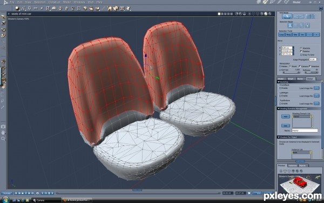Select the second Edit Mode button
Screen dimensions: 324x203
tap(299, 16)
